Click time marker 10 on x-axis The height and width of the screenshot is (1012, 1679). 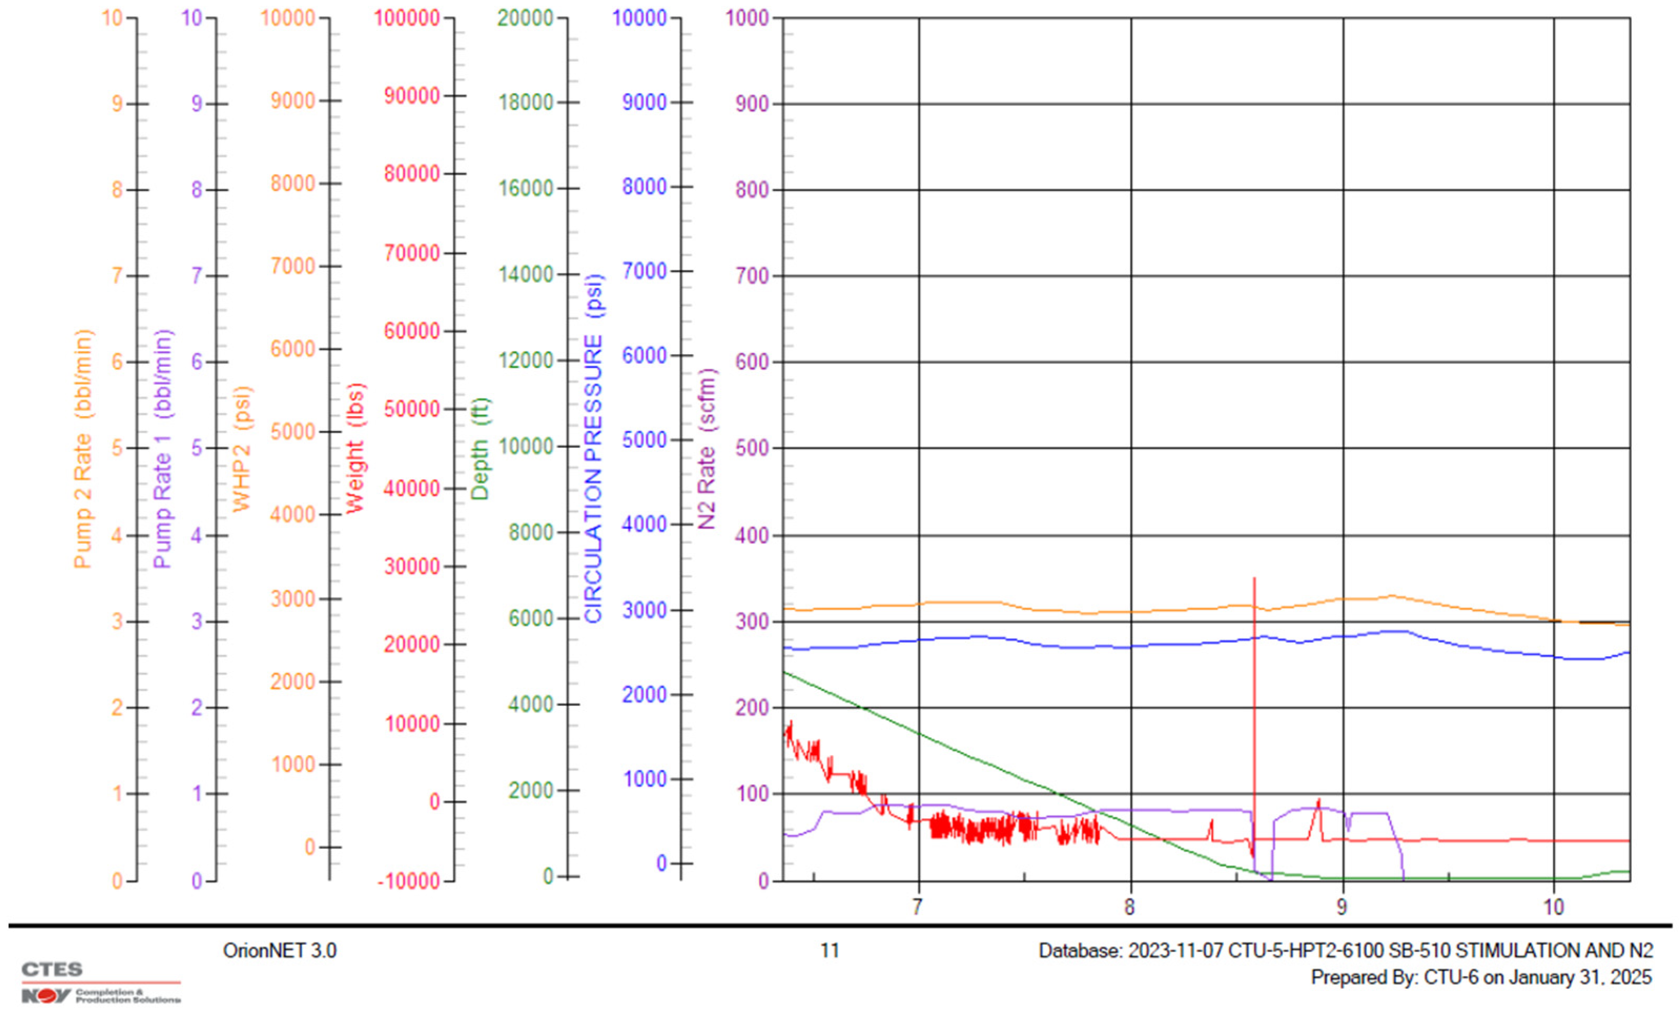tap(1553, 907)
